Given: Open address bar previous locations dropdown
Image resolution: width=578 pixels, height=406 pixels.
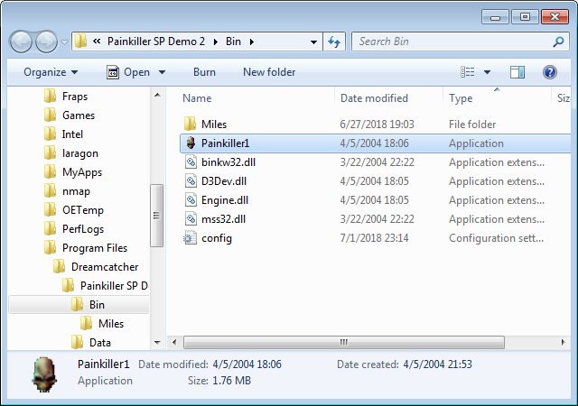Looking at the screenshot, I should [313, 42].
